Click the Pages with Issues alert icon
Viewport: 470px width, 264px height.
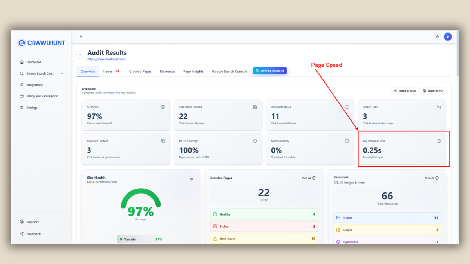(347, 107)
